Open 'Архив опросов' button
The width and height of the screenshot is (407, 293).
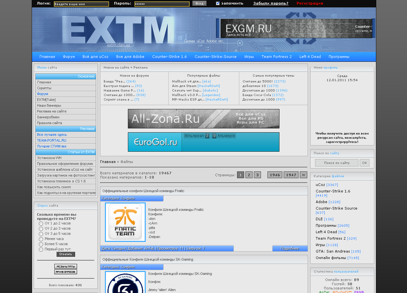tap(66, 272)
